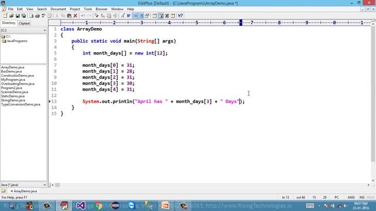Viewport: 376px width, 211px height.
Task: Click the Output Window toolbar icon
Action: point(173,16)
